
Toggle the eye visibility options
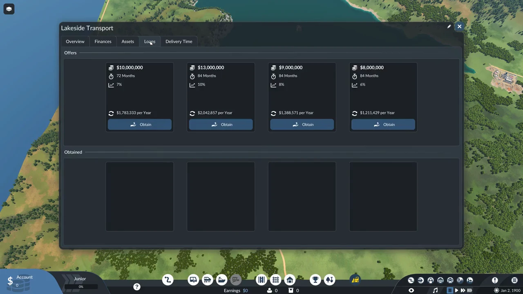[x=411, y=290]
